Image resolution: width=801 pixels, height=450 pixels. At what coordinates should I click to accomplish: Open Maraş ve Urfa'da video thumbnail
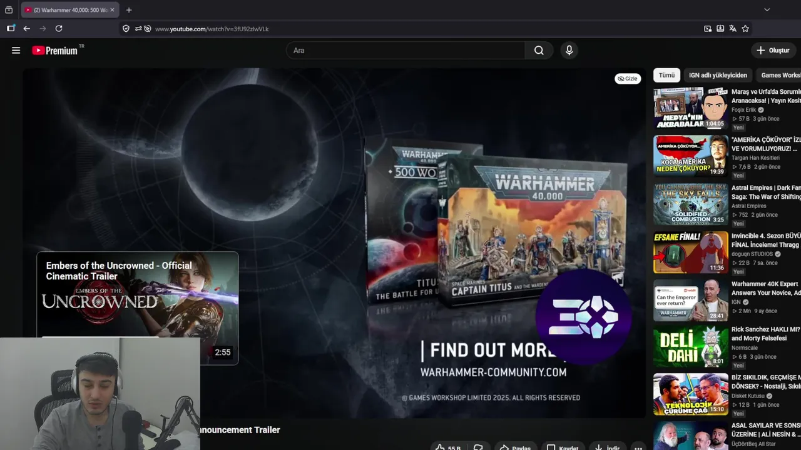pos(691,108)
